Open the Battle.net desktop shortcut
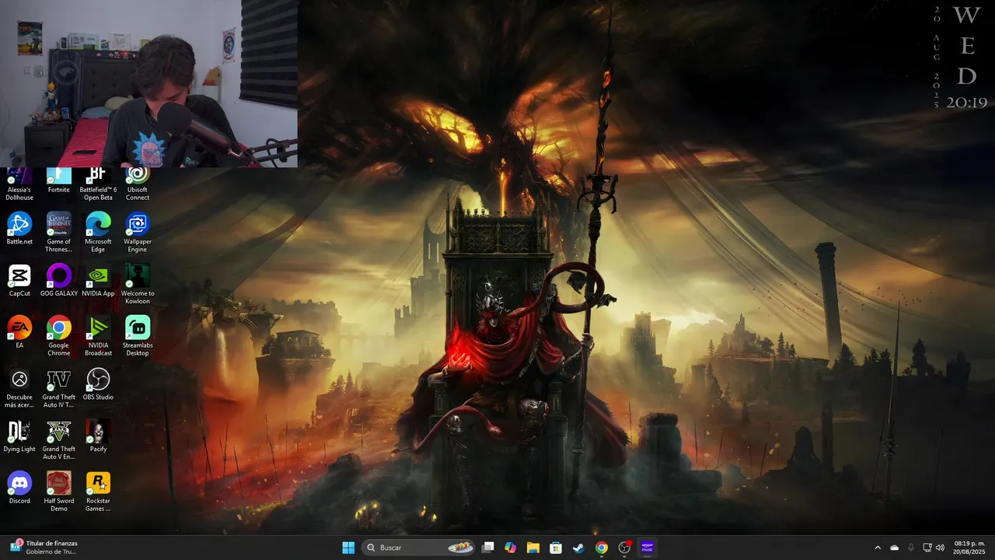Viewport: 995px width, 560px height. 19,229
